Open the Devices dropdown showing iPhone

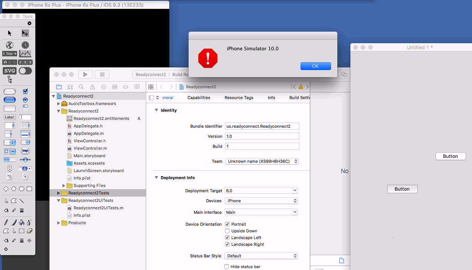point(261,201)
